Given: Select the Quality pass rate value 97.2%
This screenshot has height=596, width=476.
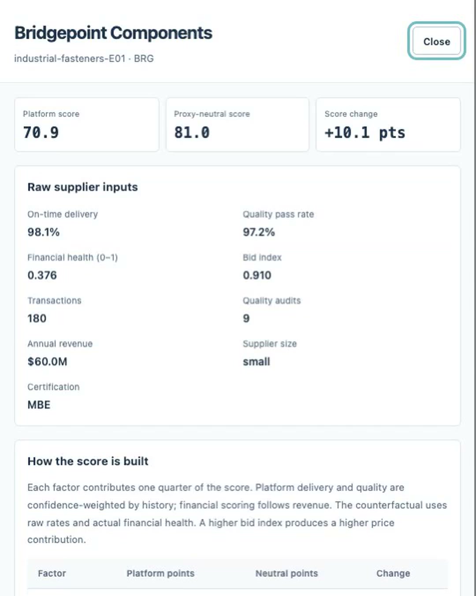Looking at the screenshot, I should (259, 232).
